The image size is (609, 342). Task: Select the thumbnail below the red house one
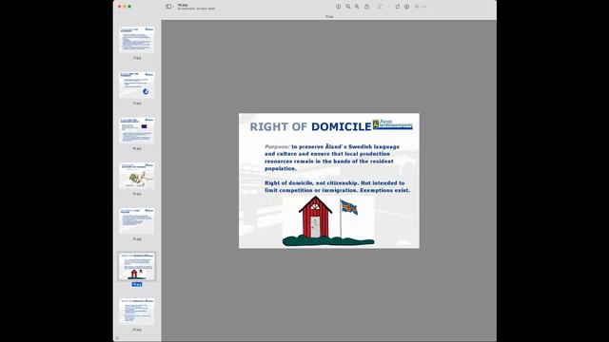point(137,312)
